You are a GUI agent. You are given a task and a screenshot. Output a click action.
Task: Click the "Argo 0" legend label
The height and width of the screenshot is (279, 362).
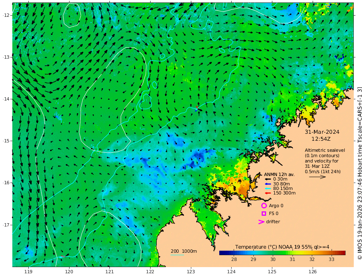pos(276,206)
